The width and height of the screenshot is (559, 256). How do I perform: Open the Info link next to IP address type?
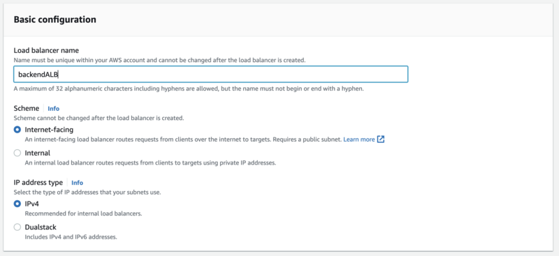point(77,183)
